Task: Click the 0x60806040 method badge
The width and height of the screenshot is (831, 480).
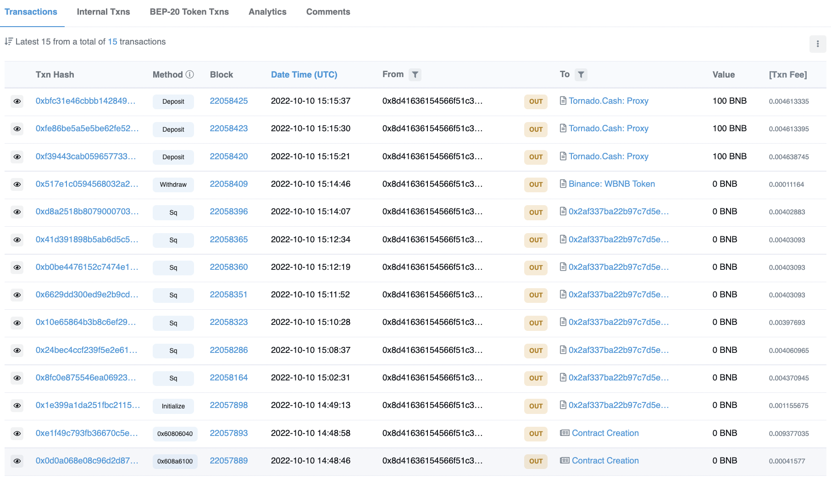Action: pos(175,434)
